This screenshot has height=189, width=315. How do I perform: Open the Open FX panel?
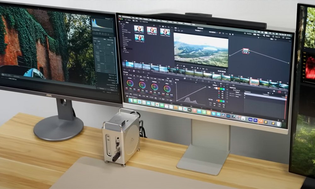[x=276, y=37]
